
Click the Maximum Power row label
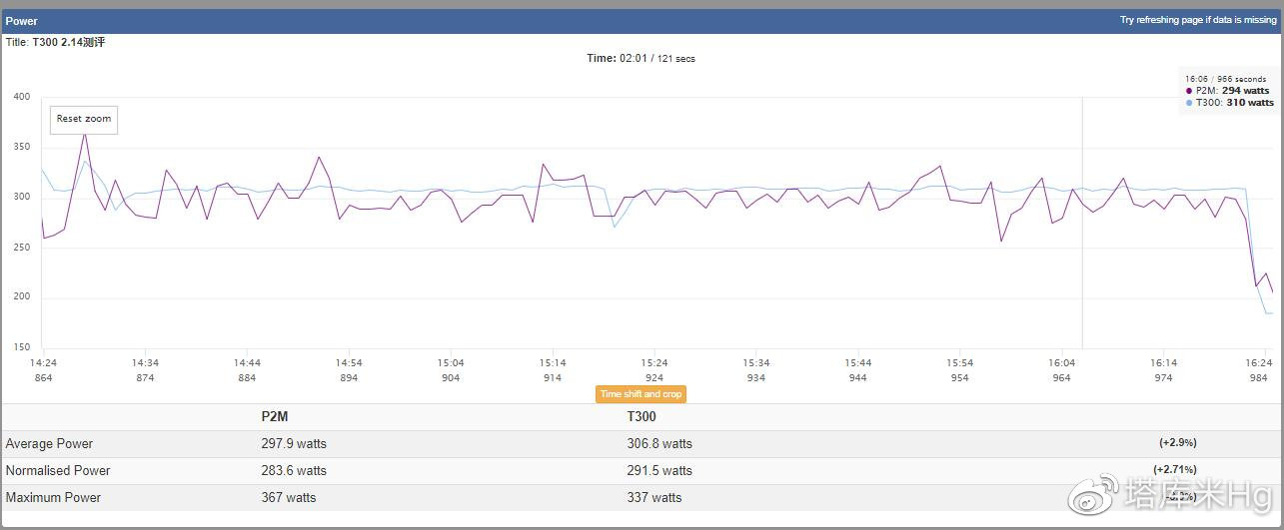click(53, 498)
